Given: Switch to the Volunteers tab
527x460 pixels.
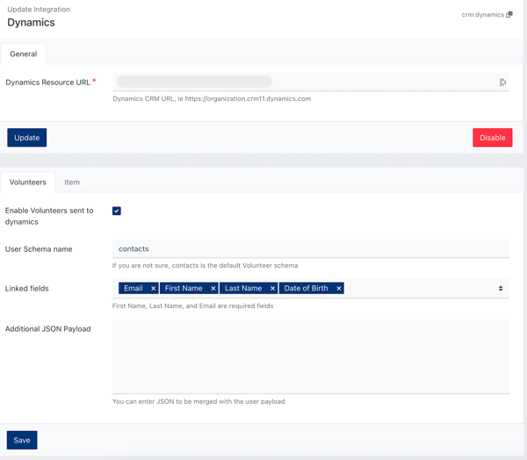Looking at the screenshot, I should (28, 182).
